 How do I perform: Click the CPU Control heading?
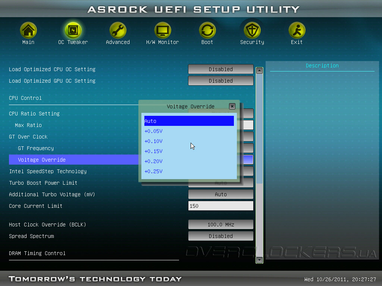pos(25,98)
